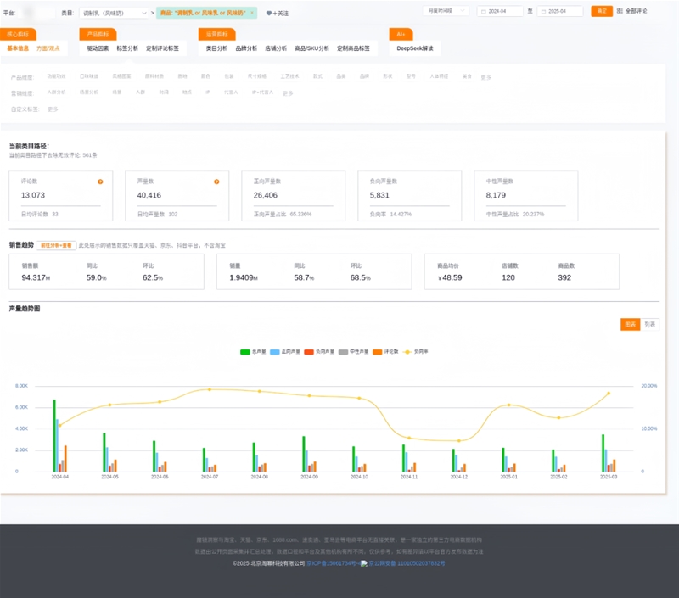Switch to the DeepSeek解读 tab
Viewport: 679px width, 598px height.
(415, 48)
